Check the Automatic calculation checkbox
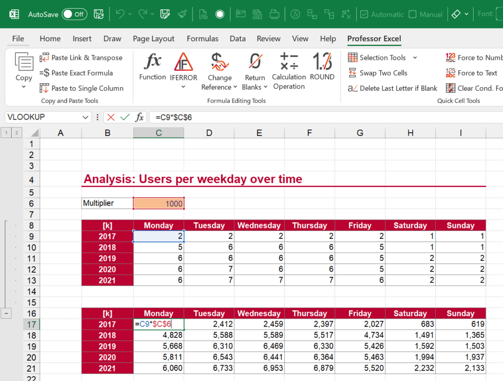Image resolution: width=503 pixels, height=381 pixels. coord(364,14)
